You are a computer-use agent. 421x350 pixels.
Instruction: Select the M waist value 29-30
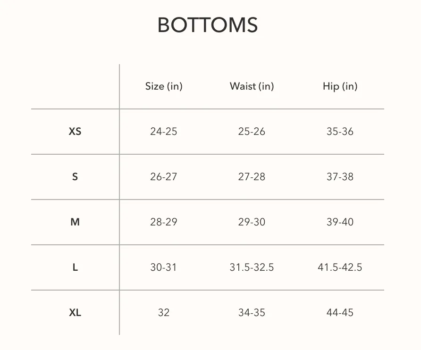(x=252, y=222)
